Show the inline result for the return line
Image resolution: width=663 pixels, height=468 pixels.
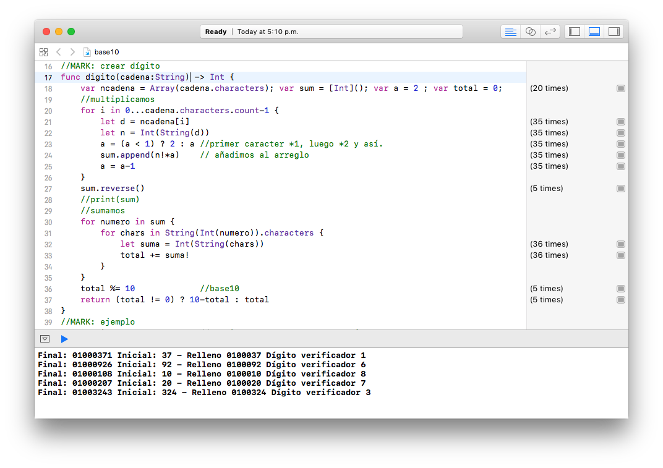[621, 300]
